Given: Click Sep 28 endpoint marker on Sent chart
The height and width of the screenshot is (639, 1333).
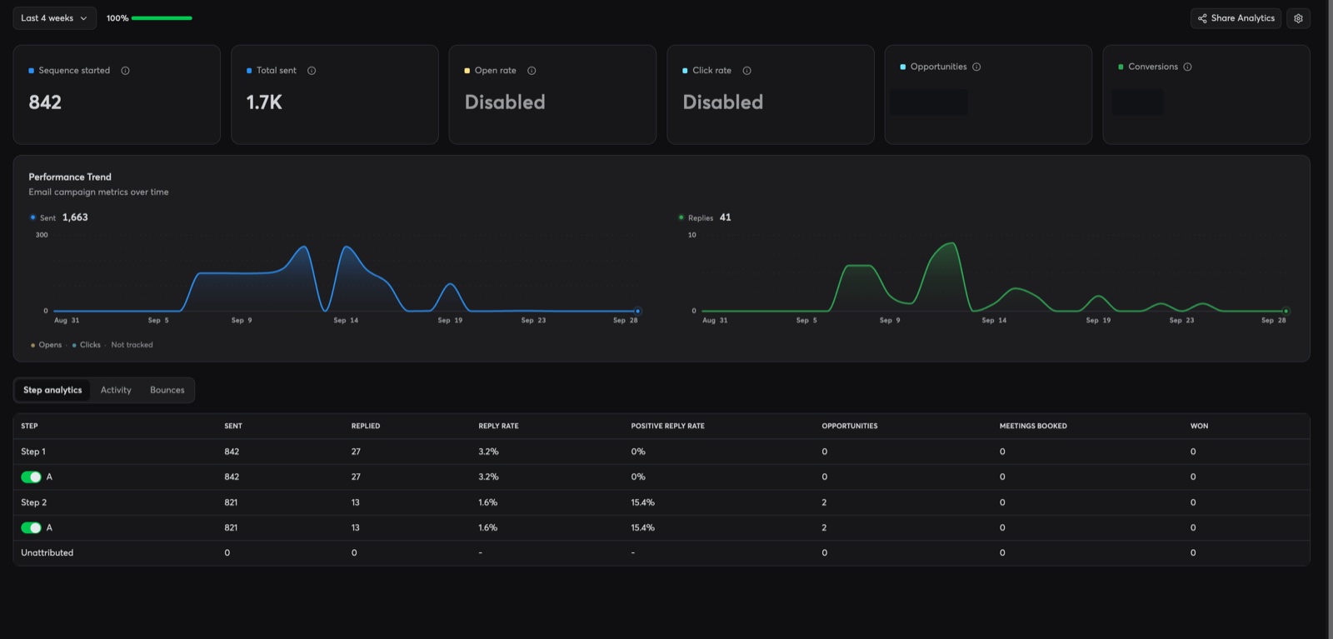Looking at the screenshot, I should 637,311.
